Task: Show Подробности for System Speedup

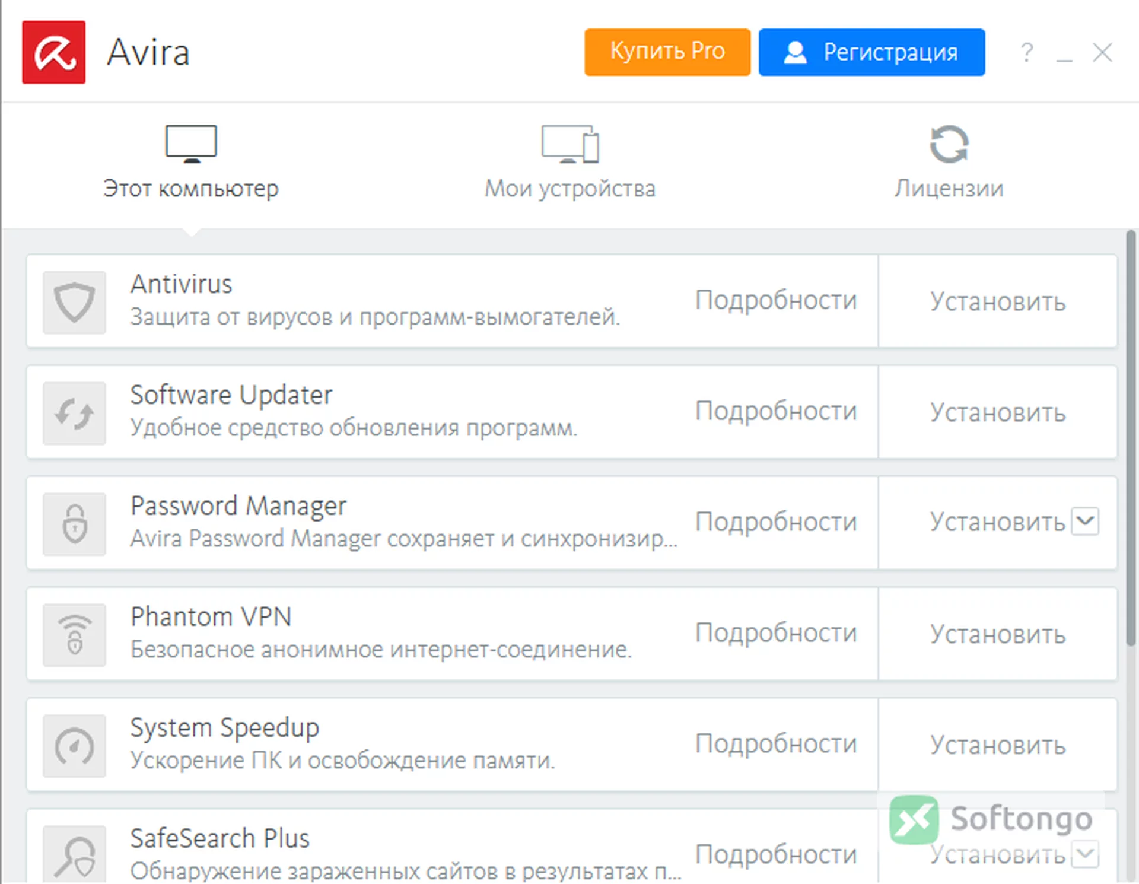Action: pos(776,744)
